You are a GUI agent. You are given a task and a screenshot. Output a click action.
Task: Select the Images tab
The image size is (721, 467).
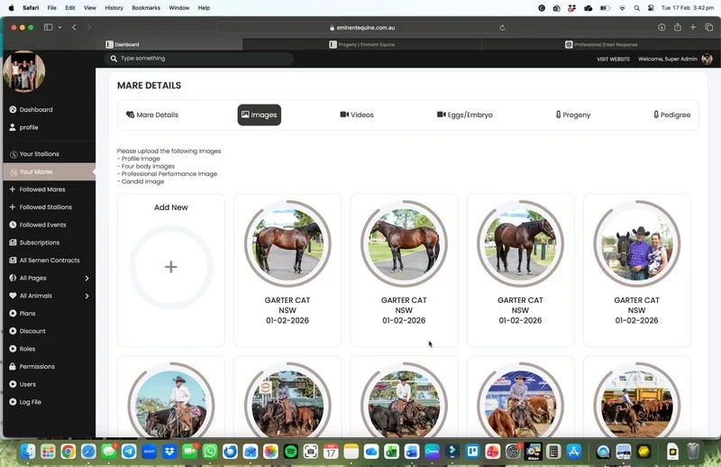pos(260,115)
